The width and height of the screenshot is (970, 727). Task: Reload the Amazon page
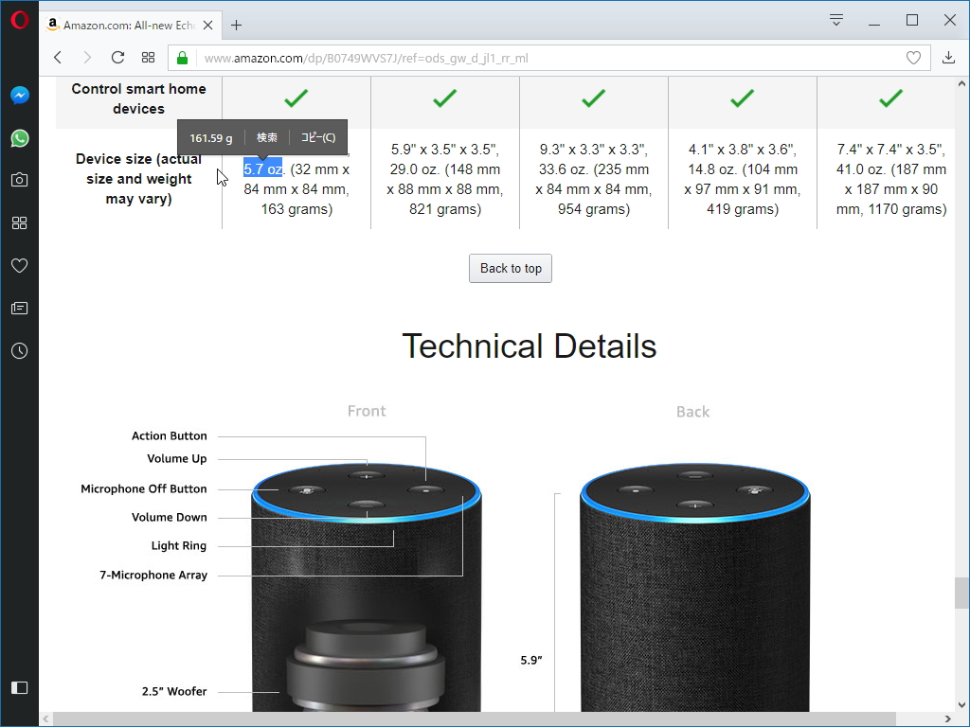pyautogui.click(x=117, y=58)
